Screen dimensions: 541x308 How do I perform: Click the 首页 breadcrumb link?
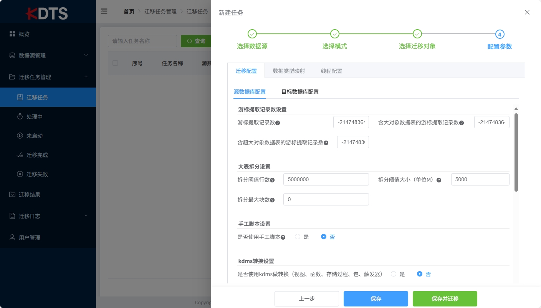[129, 12]
